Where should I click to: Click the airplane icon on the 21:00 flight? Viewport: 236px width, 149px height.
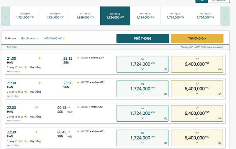pos(40,58)
